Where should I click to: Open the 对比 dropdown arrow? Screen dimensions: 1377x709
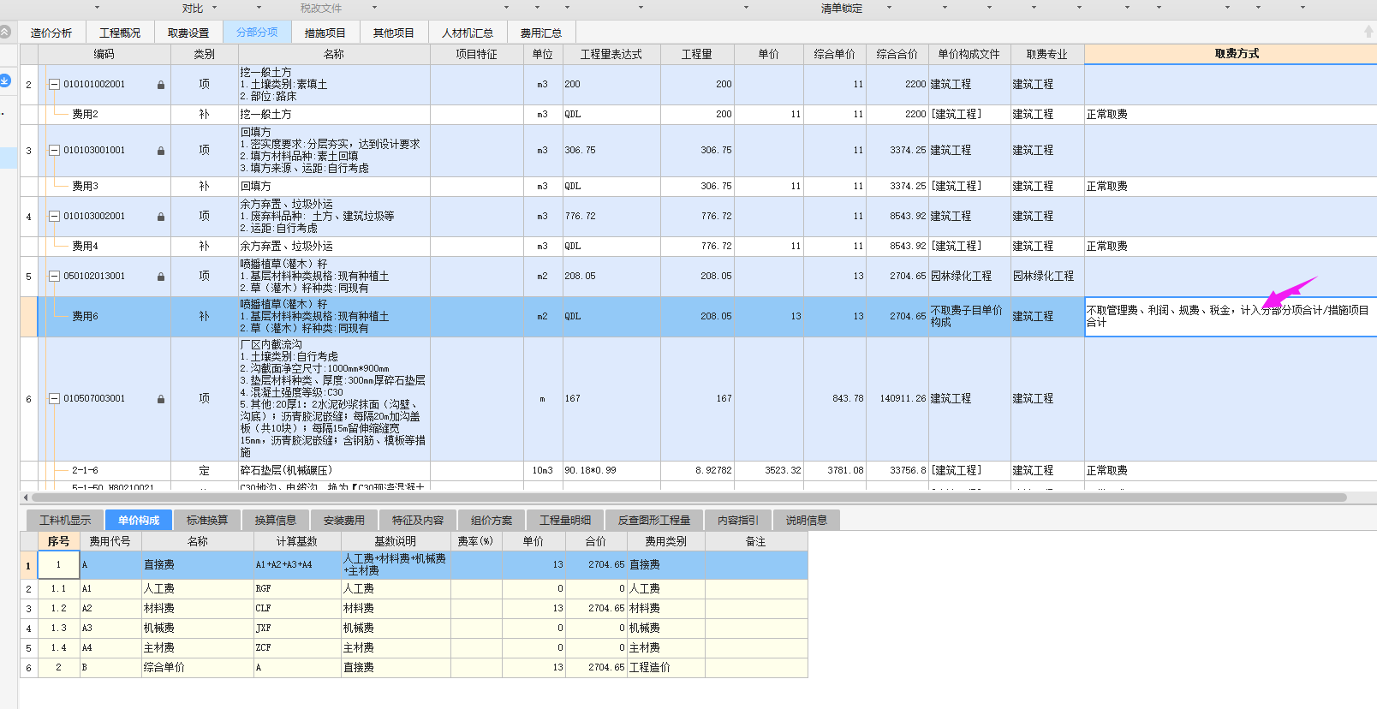pyautogui.click(x=214, y=8)
